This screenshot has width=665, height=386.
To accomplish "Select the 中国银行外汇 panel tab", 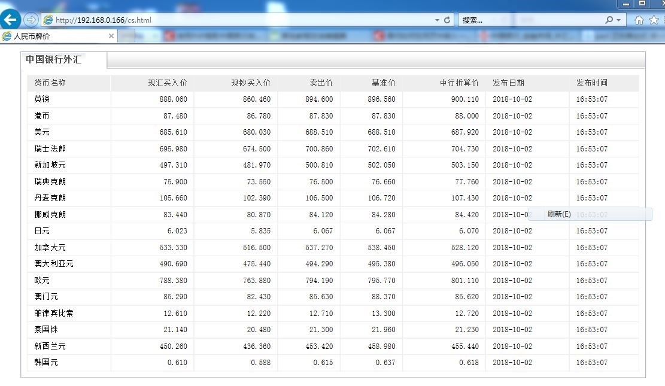I will [x=63, y=59].
